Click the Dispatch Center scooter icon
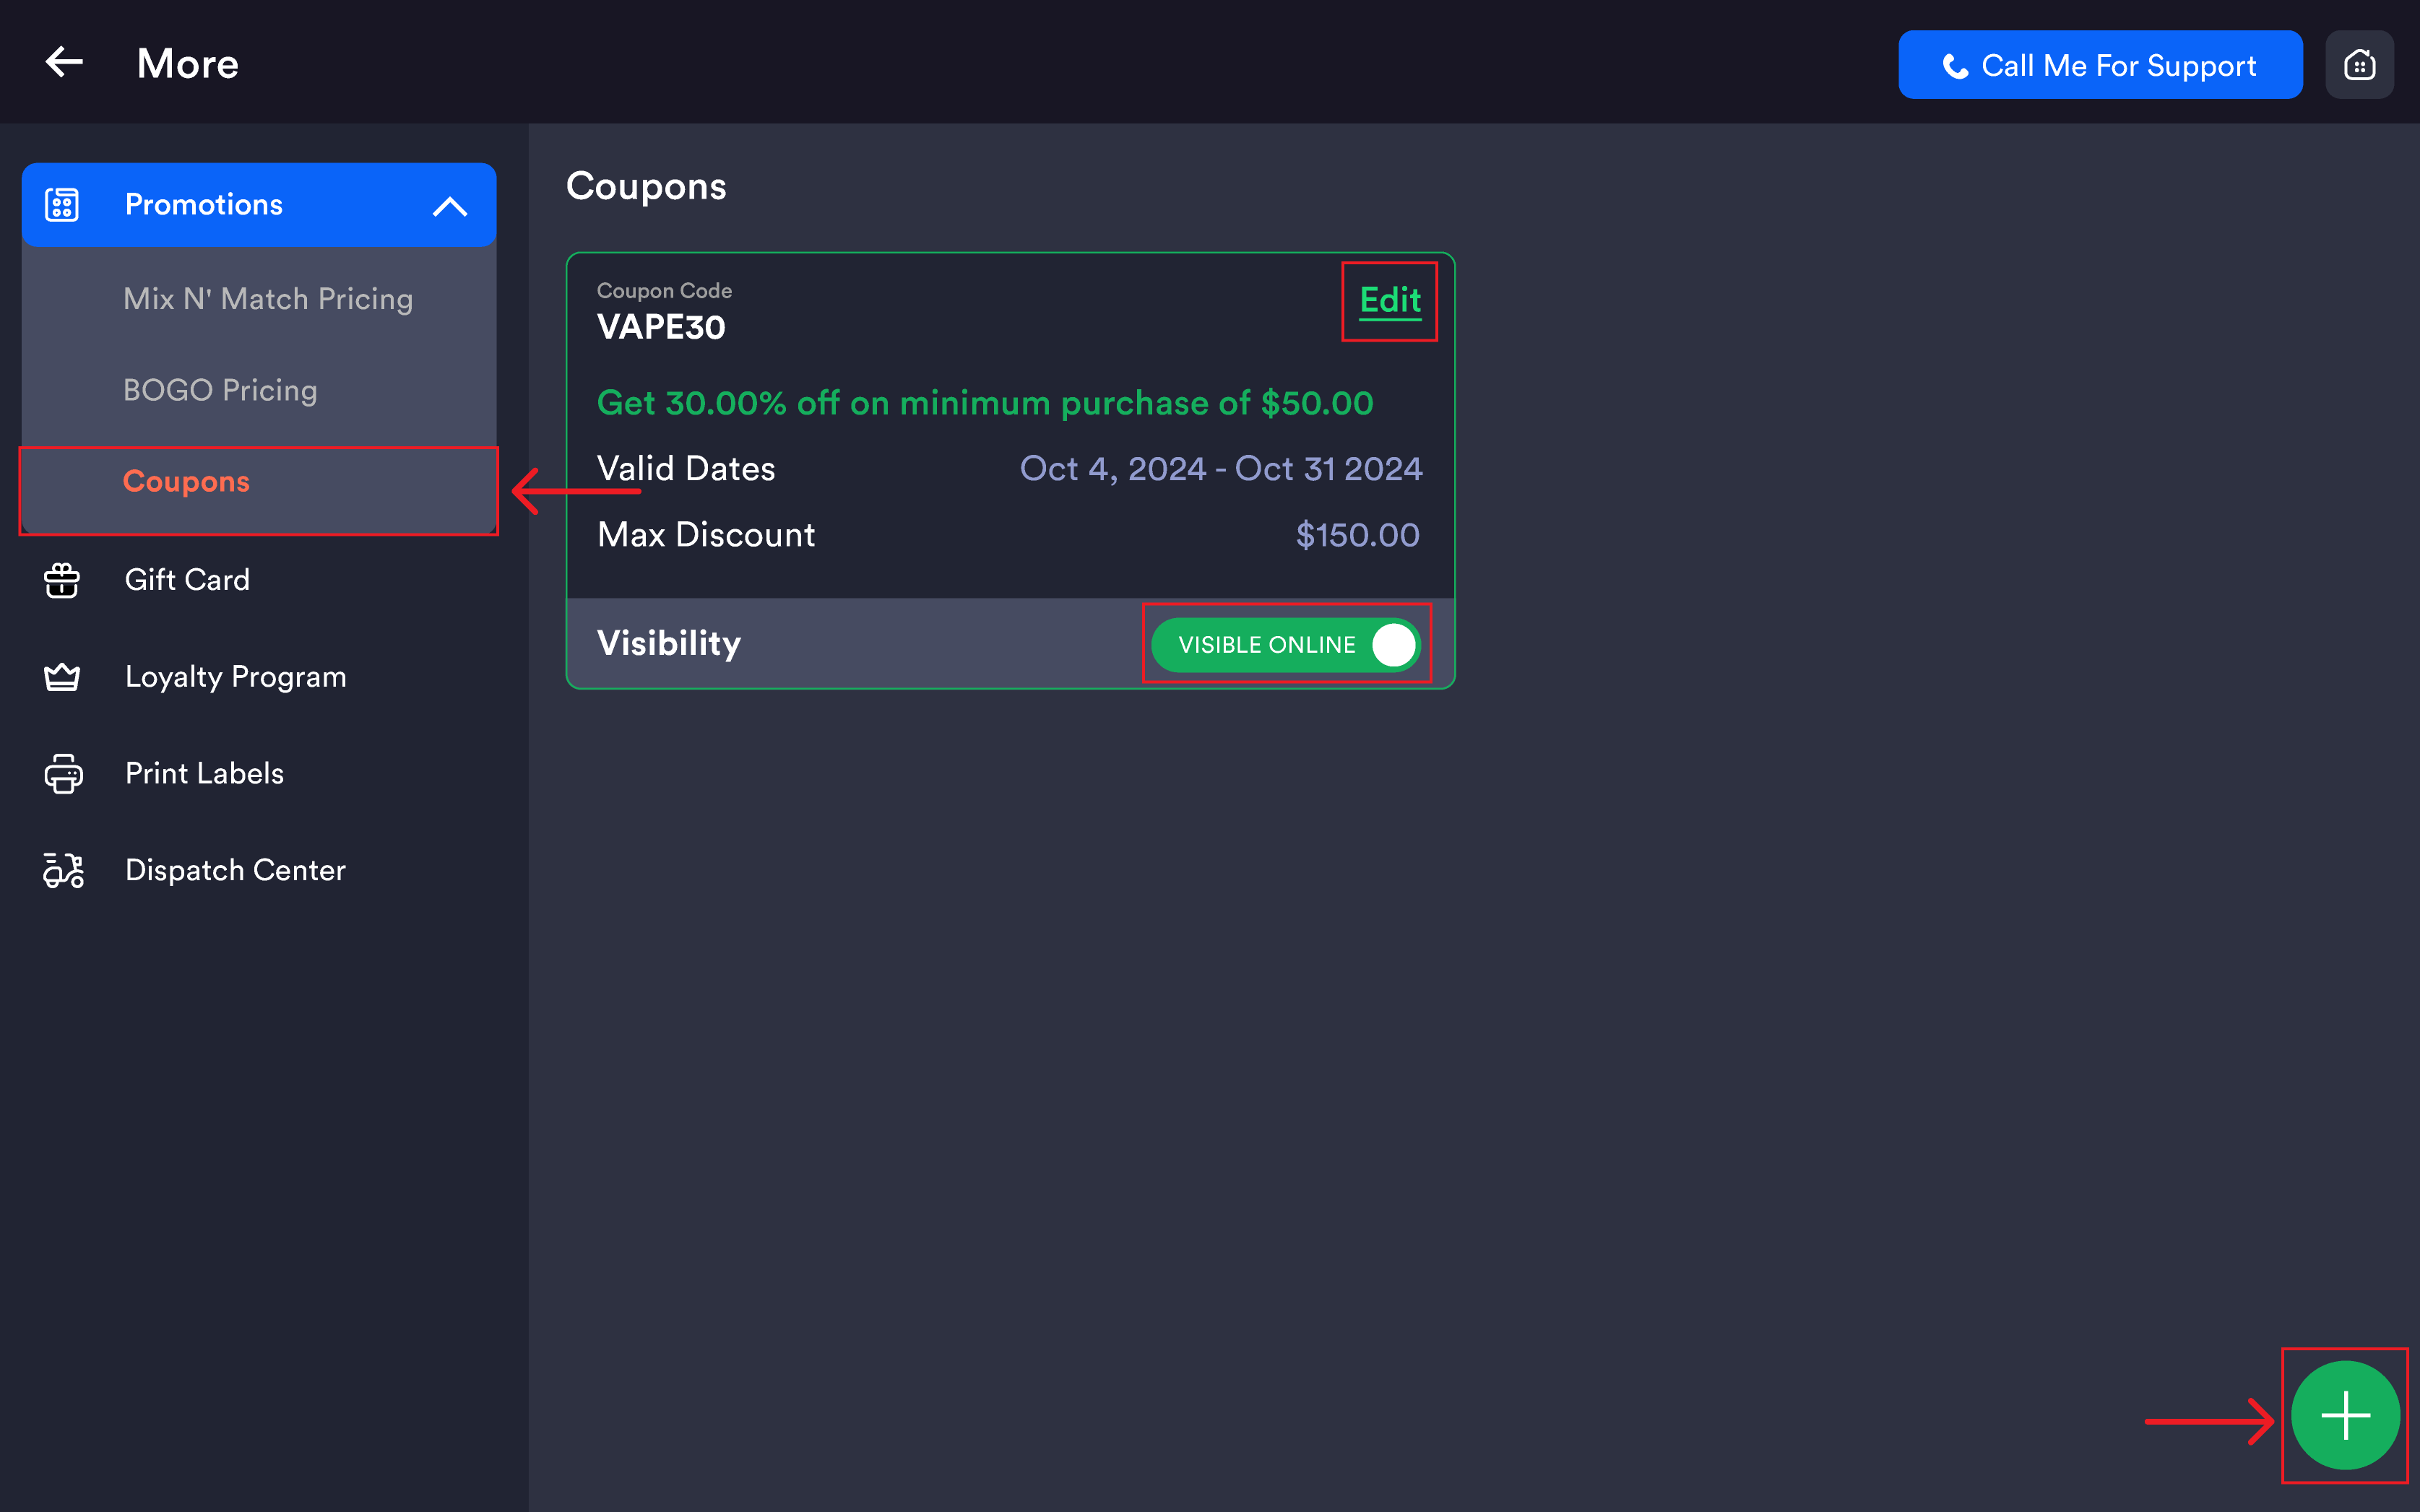The height and width of the screenshot is (1512, 2420). pos(63,870)
